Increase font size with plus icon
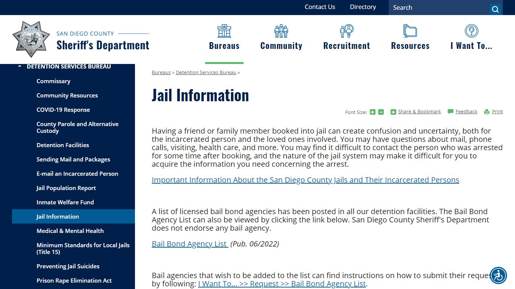 pyautogui.click(x=372, y=112)
